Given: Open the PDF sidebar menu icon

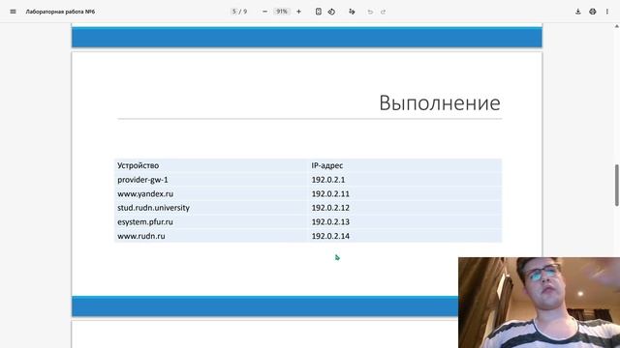Looking at the screenshot, I should click(x=13, y=12).
